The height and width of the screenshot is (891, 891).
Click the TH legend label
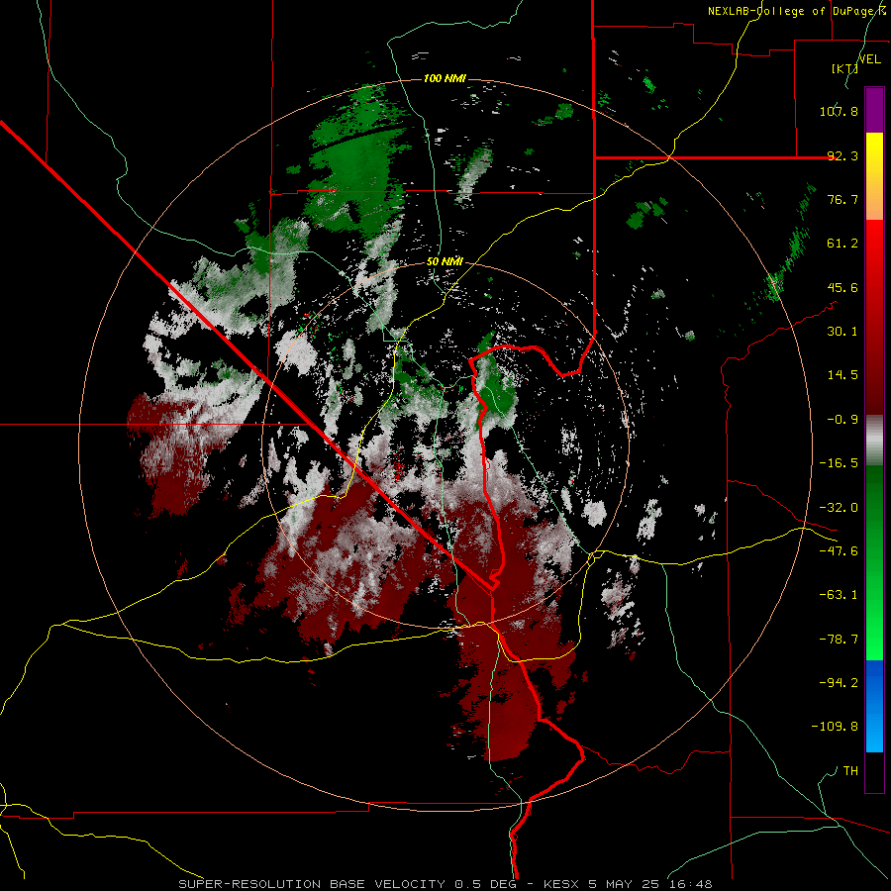click(x=850, y=770)
